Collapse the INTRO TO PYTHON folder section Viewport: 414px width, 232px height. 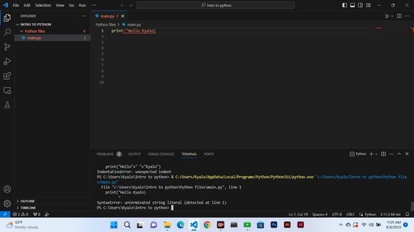point(36,24)
